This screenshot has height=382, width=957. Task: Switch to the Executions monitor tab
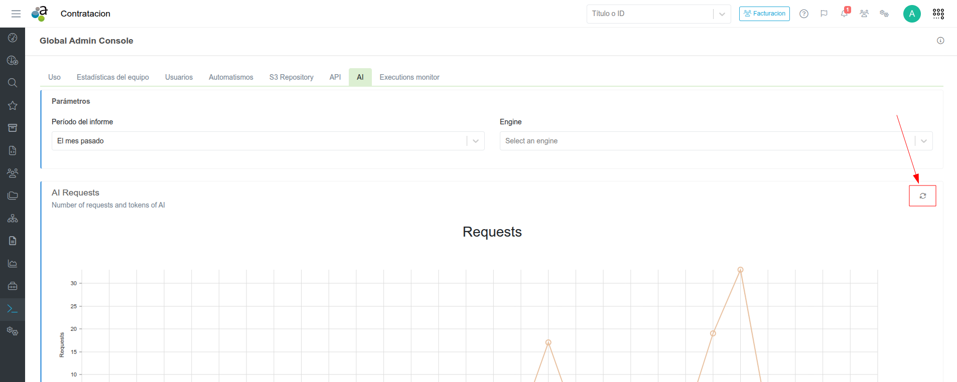[x=409, y=77]
